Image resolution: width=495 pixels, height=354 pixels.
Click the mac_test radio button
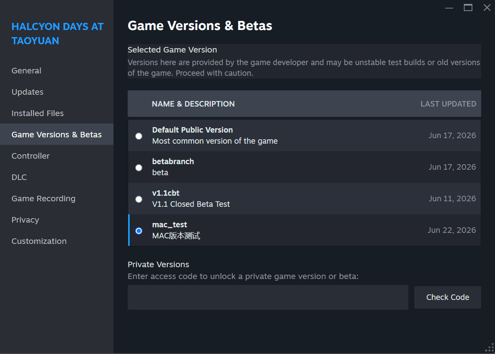pos(139,231)
